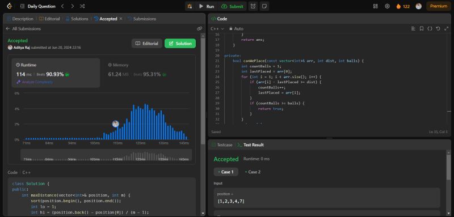Viewport: 454px width, 217px height.
Task: Click Analyze Complexity
Action: pyautogui.click(x=35, y=82)
